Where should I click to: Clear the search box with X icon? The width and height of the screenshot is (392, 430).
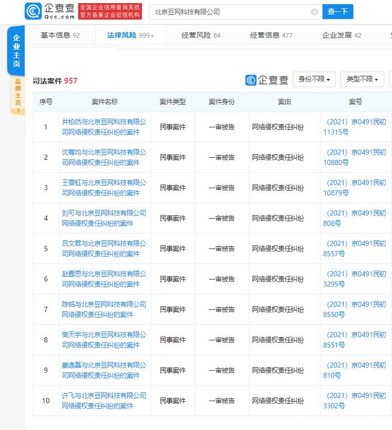314,12
